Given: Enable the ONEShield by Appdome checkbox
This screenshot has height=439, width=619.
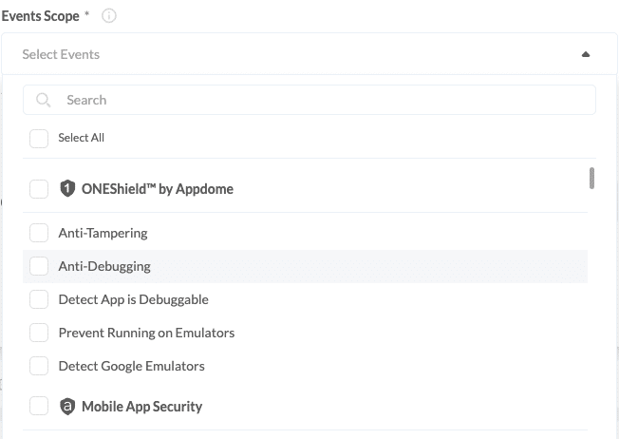Looking at the screenshot, I should coord(39,189).
